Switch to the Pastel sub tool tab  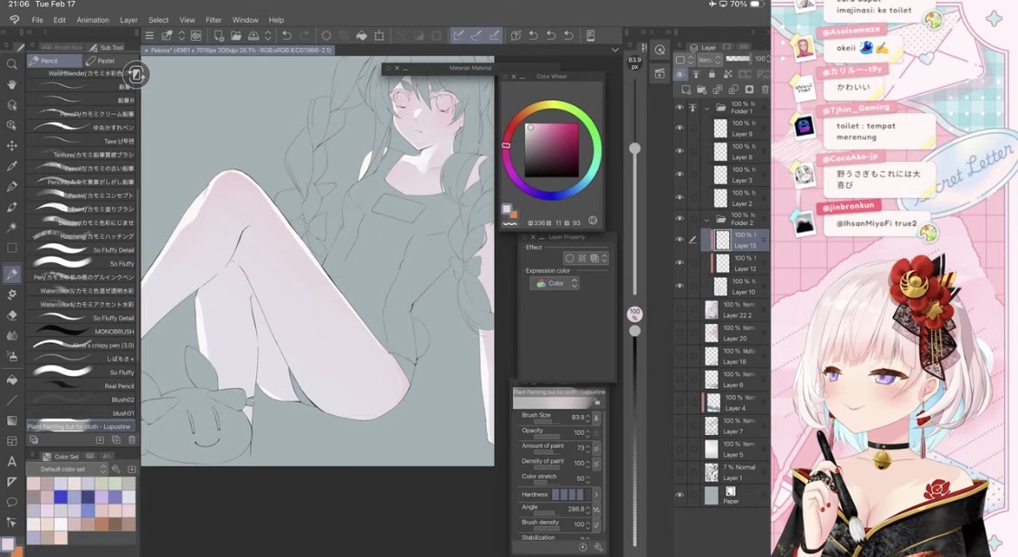[105, 61]
